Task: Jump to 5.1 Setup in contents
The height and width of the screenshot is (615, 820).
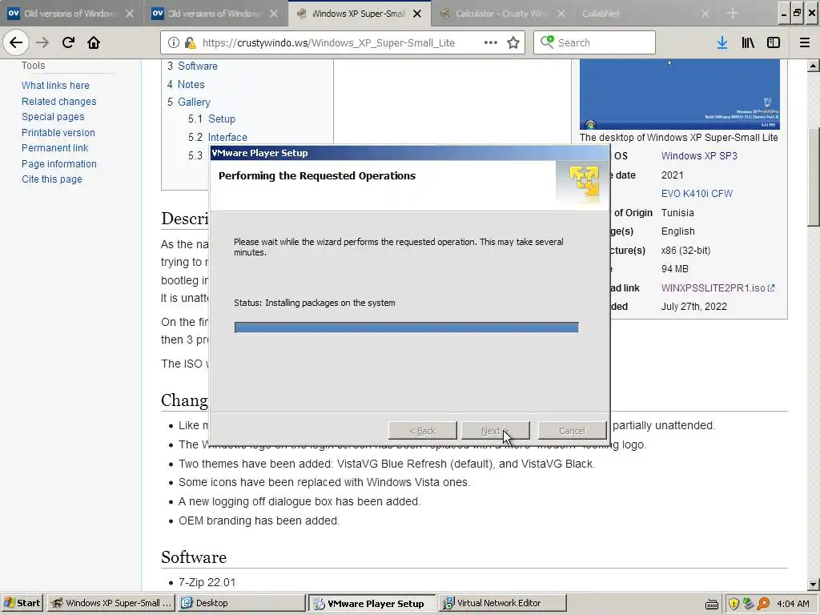Action: coord(222,119)
